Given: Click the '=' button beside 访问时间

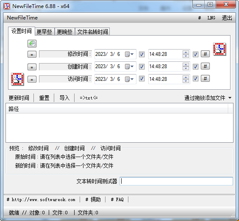Looking at the screenshot, I should pyautogui.click(x=32, y=79).
